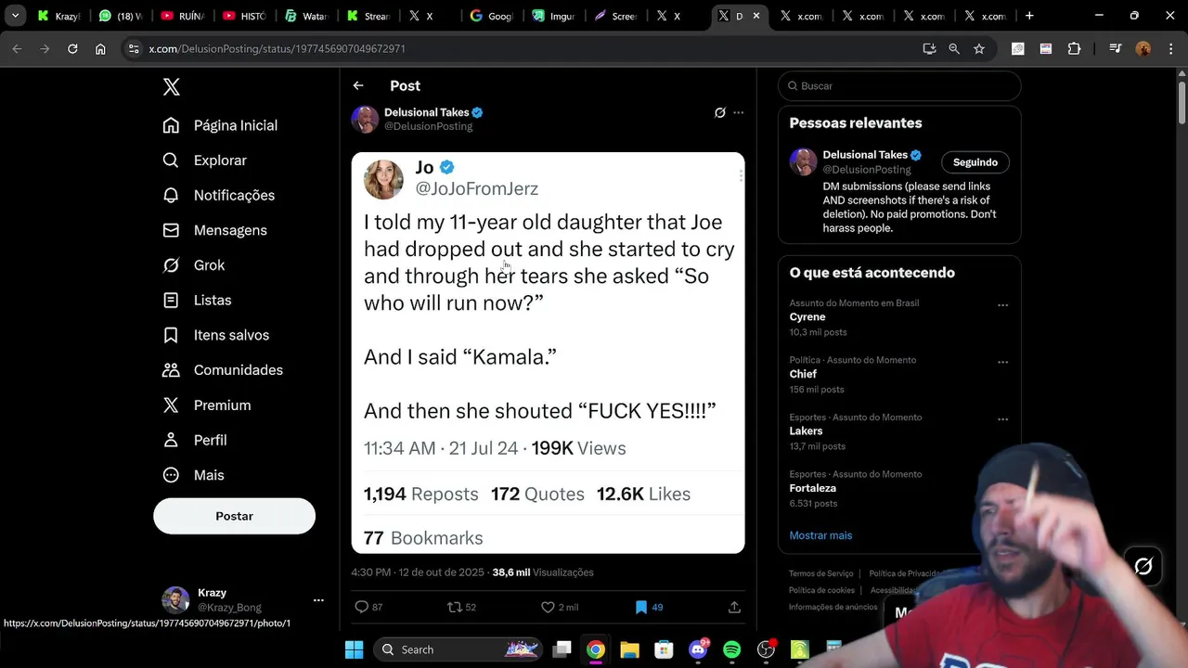This screenshot has height=668, width=1188.
Task: Switch to the Google browser tab
Action: [x=491, y=16]
